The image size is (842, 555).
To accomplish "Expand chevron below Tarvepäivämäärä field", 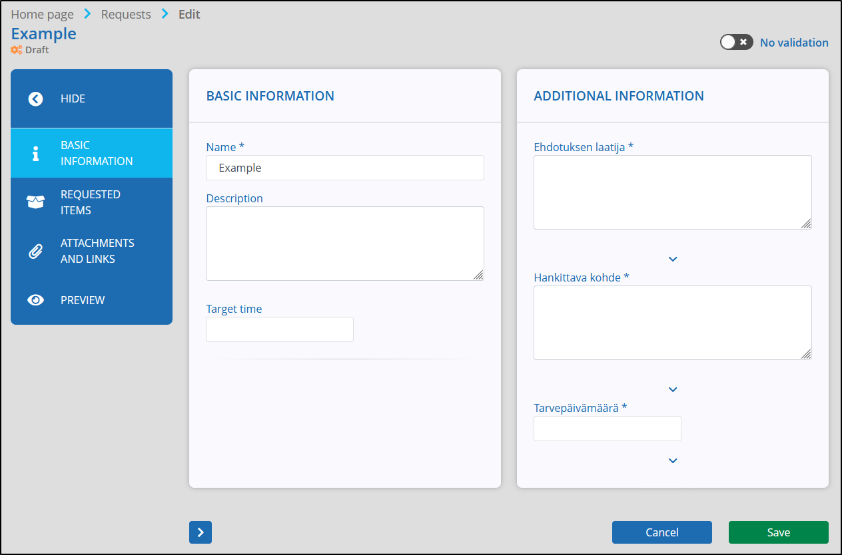I will coord(673,461).
